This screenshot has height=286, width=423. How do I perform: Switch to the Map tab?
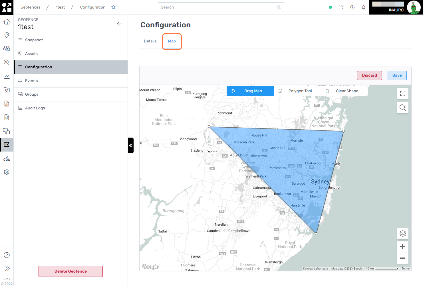172,41
